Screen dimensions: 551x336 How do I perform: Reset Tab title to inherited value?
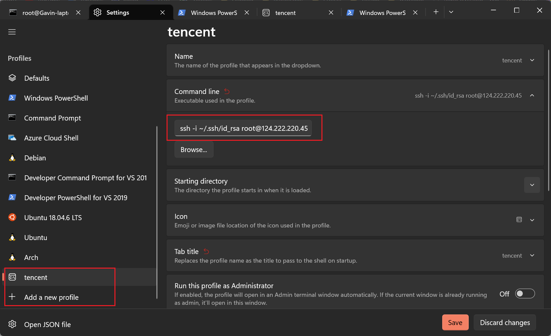206,251
